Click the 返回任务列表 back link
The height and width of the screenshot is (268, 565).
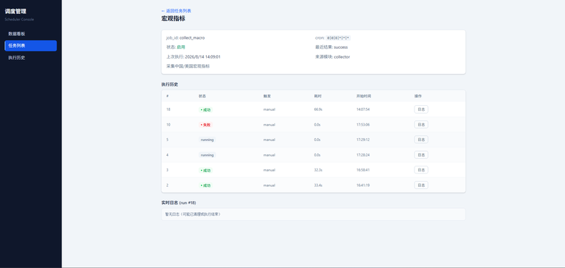pyautogui.click(x=176, y=11)
